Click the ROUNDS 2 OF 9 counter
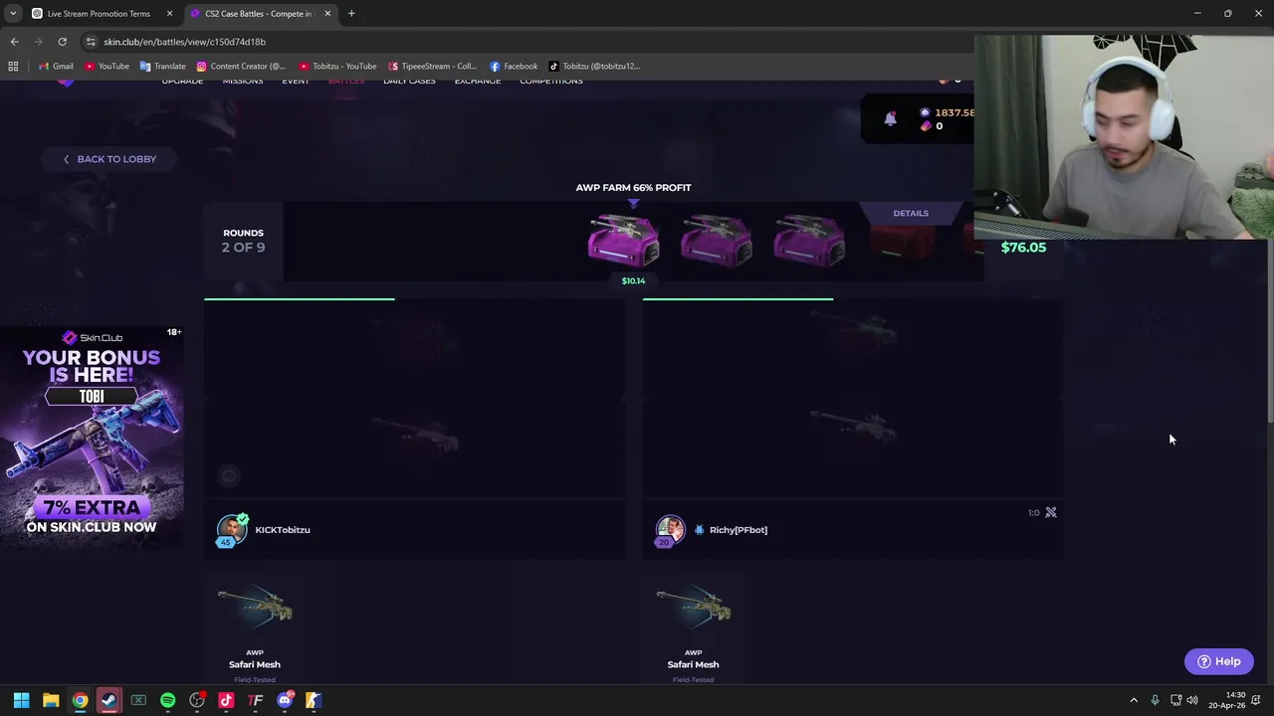 (x=244, y=241)
